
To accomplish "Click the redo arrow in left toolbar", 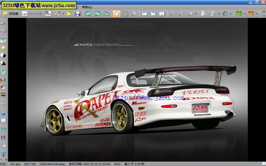I will click(3, 31).
